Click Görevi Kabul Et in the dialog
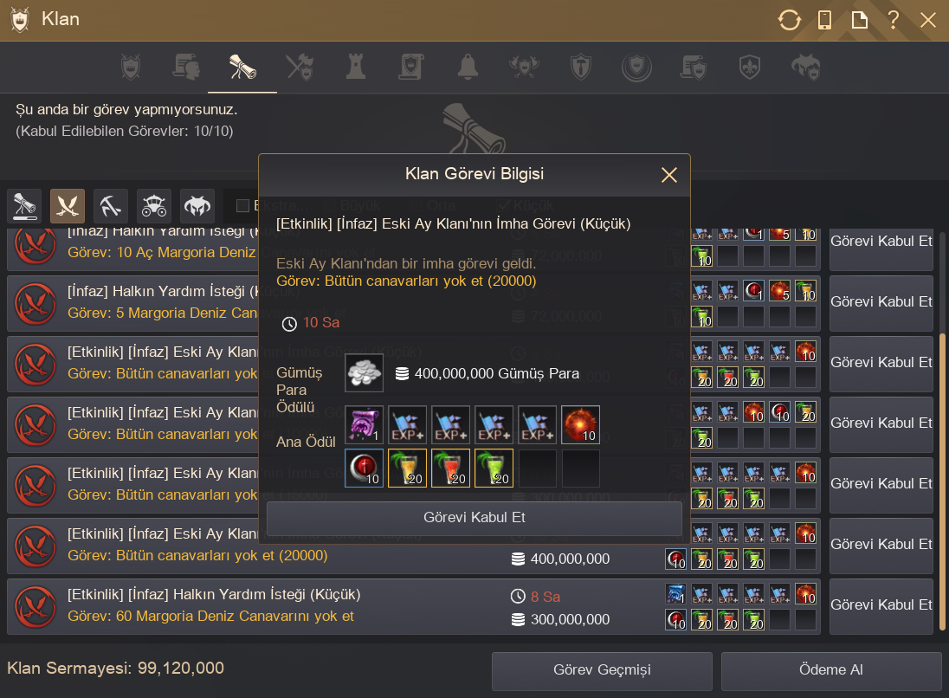Viewport: 949px width, 698px height. 474,518
